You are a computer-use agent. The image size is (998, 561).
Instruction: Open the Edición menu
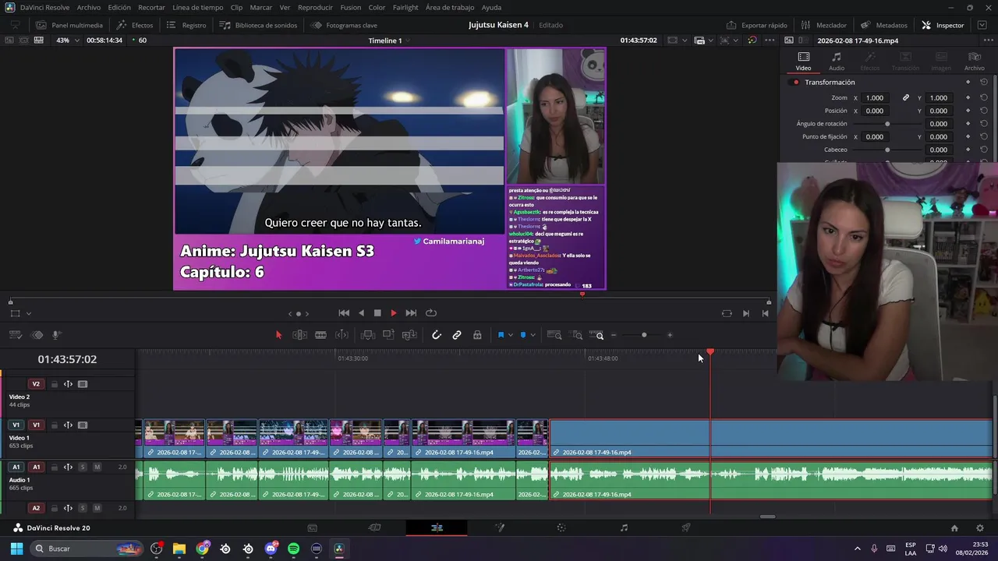click(119, 7)
